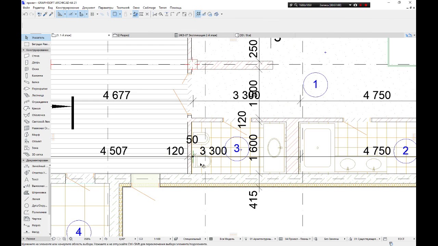
Task: Open the Документ menu
Action: pyautogui.click(x=89, y=8)
